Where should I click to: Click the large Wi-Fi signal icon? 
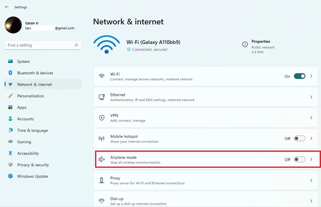coord(106,44)
